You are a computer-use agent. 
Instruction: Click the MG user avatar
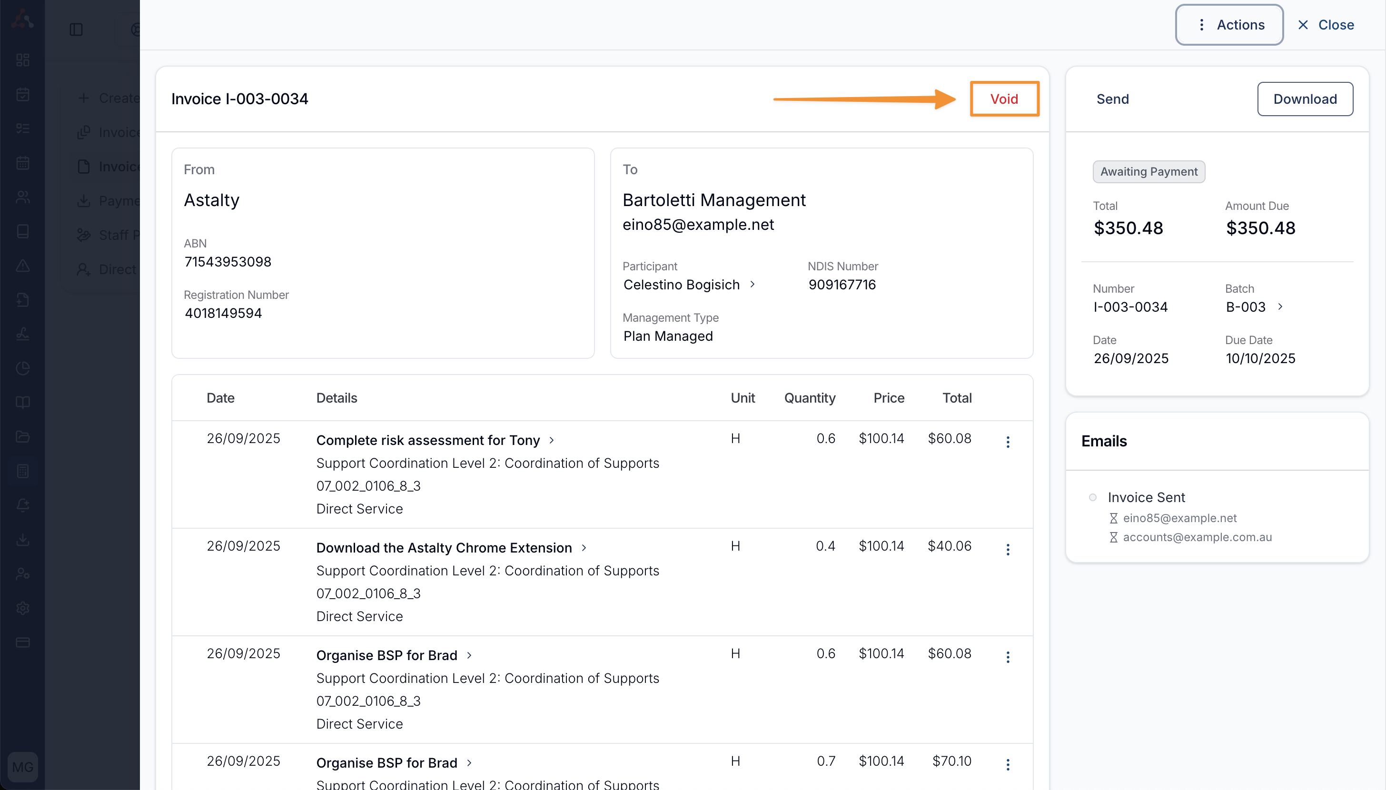click(23, 767)
